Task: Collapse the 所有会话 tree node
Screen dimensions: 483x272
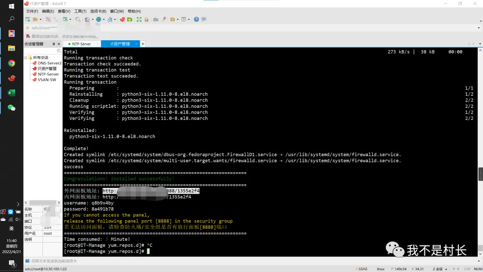Action: (x=25, y=57)
